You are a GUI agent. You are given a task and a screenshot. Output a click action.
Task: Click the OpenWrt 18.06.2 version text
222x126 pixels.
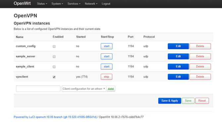[121, 117]
